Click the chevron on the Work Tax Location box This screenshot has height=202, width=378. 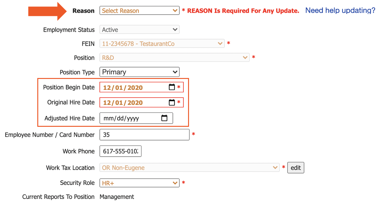(x=275, y=168)
